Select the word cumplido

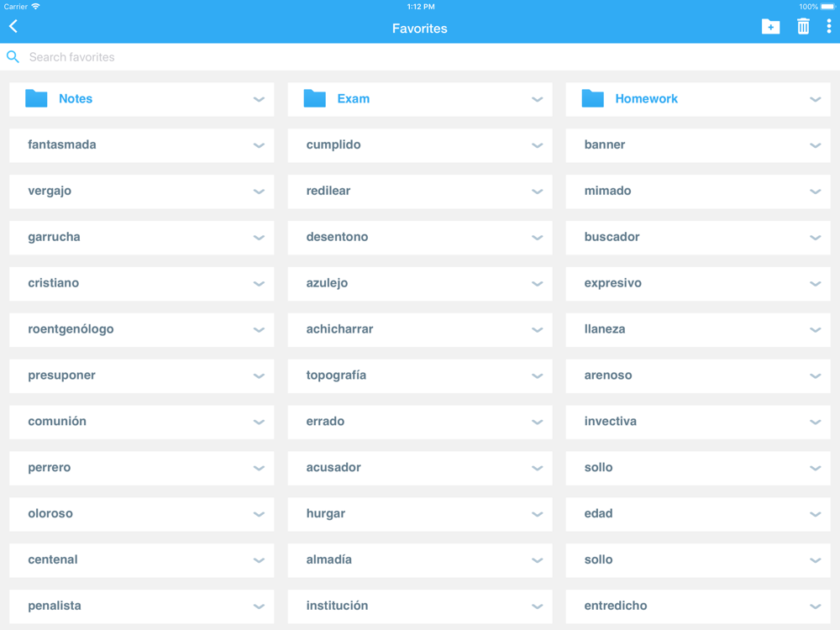click(x=333, y=145)
